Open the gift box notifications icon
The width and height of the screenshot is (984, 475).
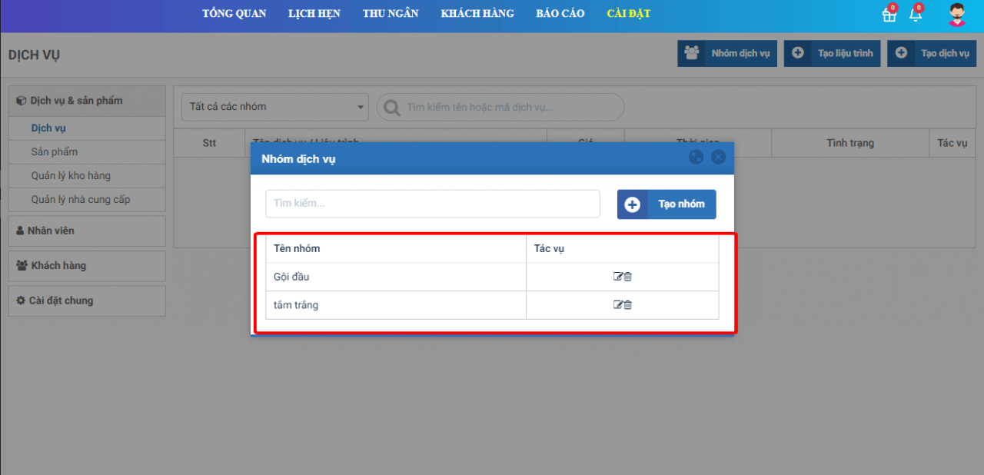(889, 15)
